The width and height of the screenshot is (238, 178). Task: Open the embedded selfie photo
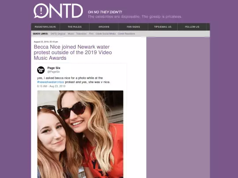[80, 134]
